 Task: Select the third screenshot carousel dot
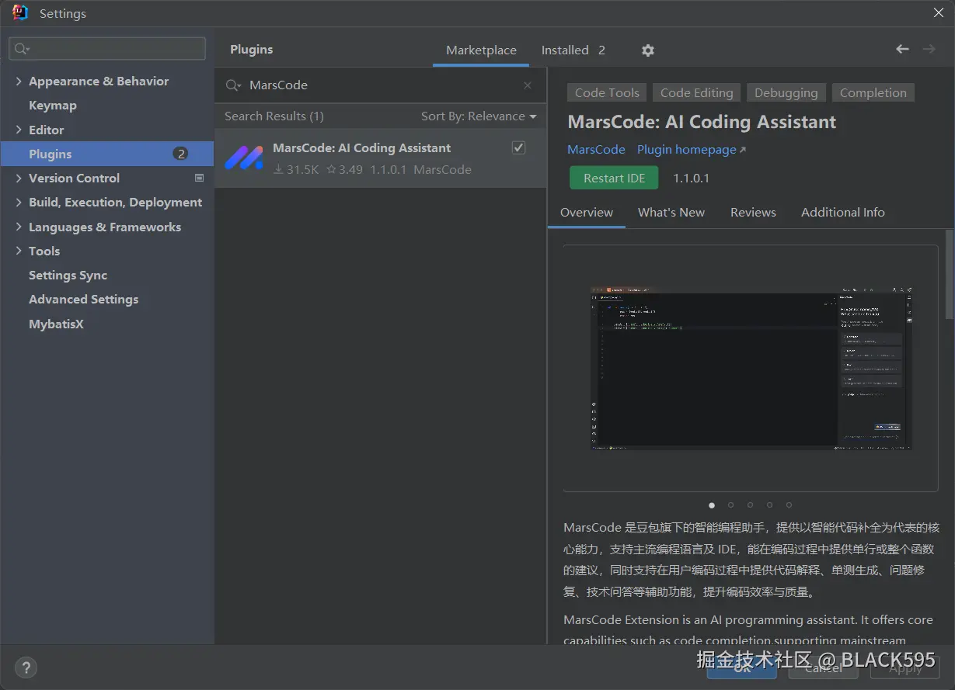point(751,505)
